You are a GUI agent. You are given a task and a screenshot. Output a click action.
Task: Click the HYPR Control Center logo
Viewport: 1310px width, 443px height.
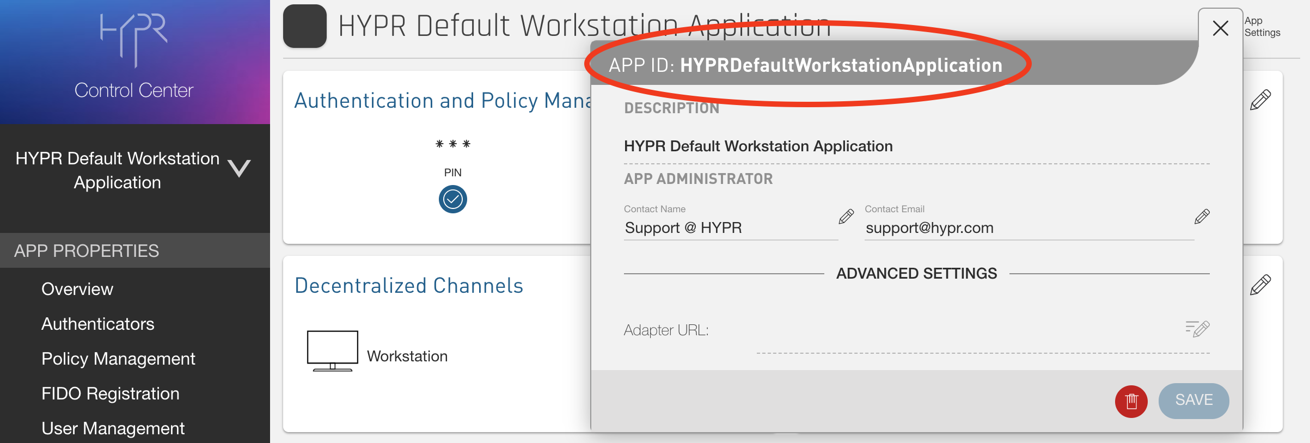134,57
